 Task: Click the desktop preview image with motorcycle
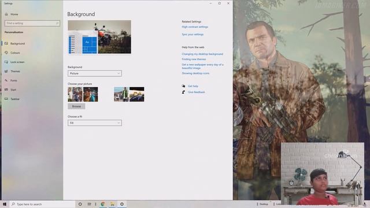(99, 37)
